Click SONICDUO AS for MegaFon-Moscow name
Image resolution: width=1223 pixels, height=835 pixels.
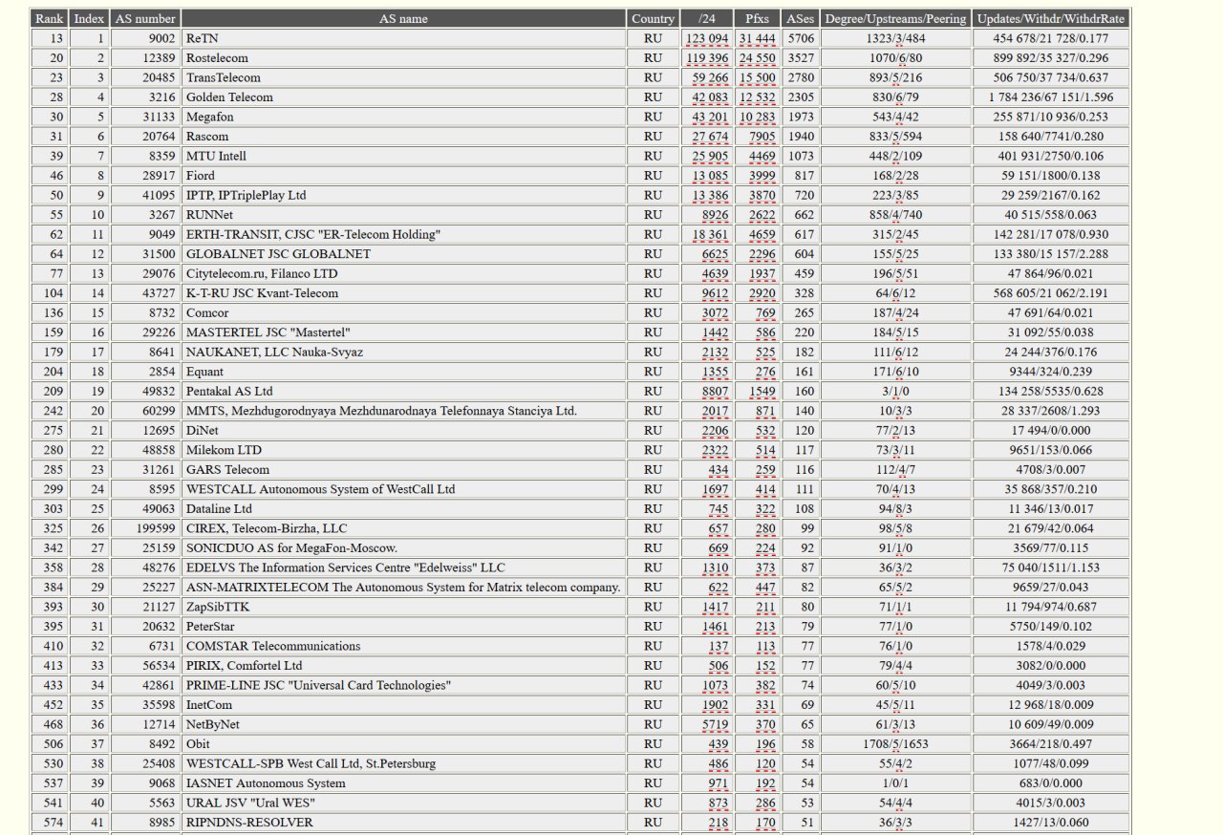pos(403,547)
